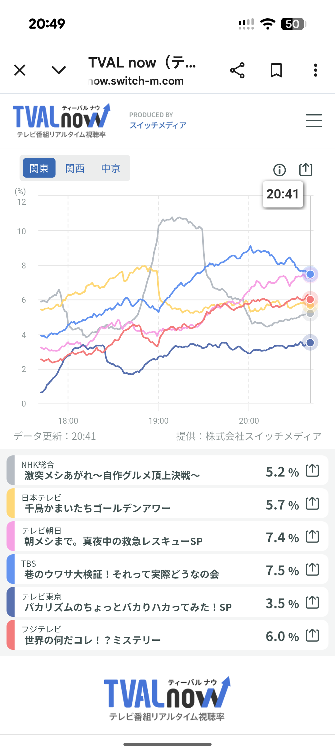The height and width of the screenshot is (754, 335).
Task: Tap the browser share icon
Action: (237, 70)
